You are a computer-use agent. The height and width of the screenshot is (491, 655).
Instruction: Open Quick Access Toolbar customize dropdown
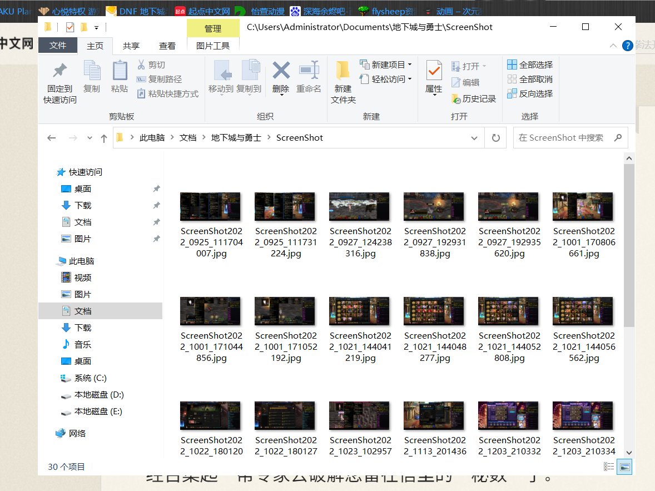pos(97,28)
